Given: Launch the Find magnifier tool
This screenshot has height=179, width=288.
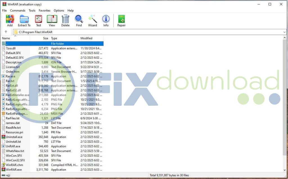Looking at the screenshot, I should point(79,21).
